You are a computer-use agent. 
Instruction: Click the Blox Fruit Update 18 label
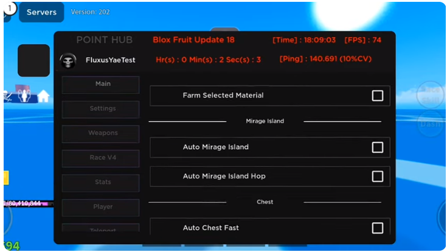tap(193, 40)
